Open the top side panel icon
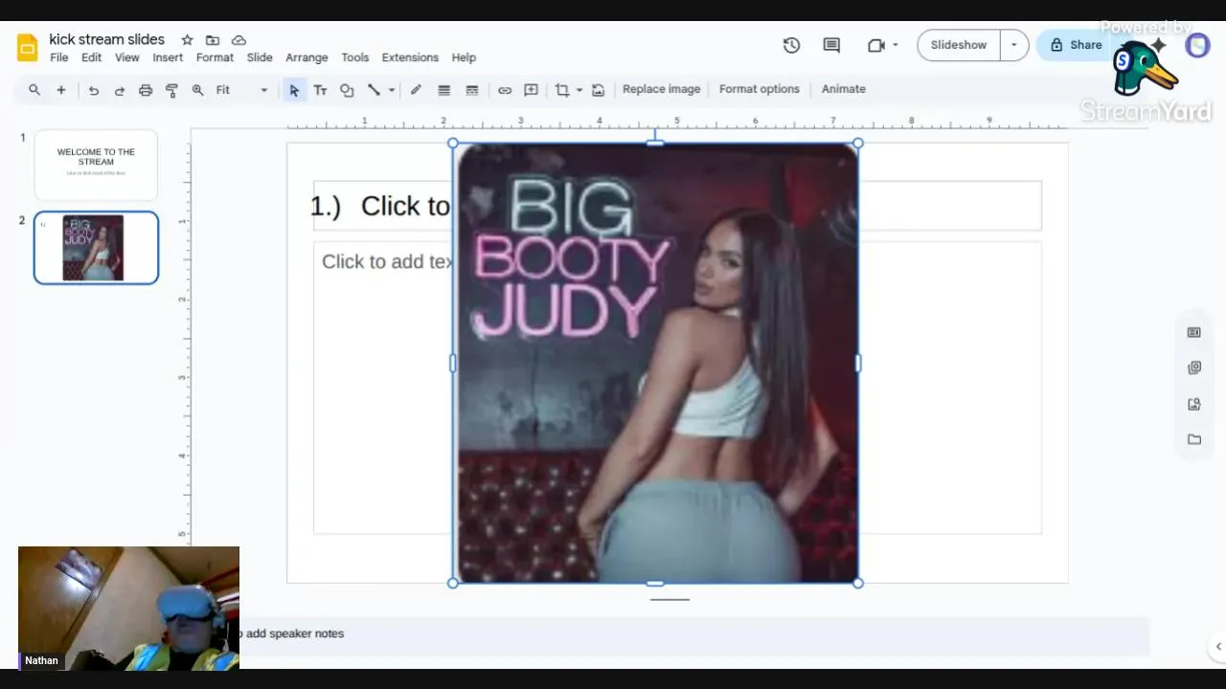 [x=1193, y=332]
